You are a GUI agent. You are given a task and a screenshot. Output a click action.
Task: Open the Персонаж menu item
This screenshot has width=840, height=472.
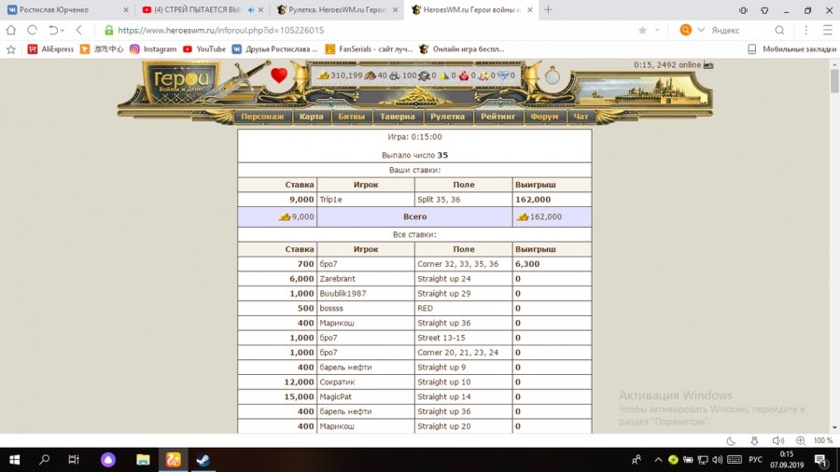tap(262, 116)
